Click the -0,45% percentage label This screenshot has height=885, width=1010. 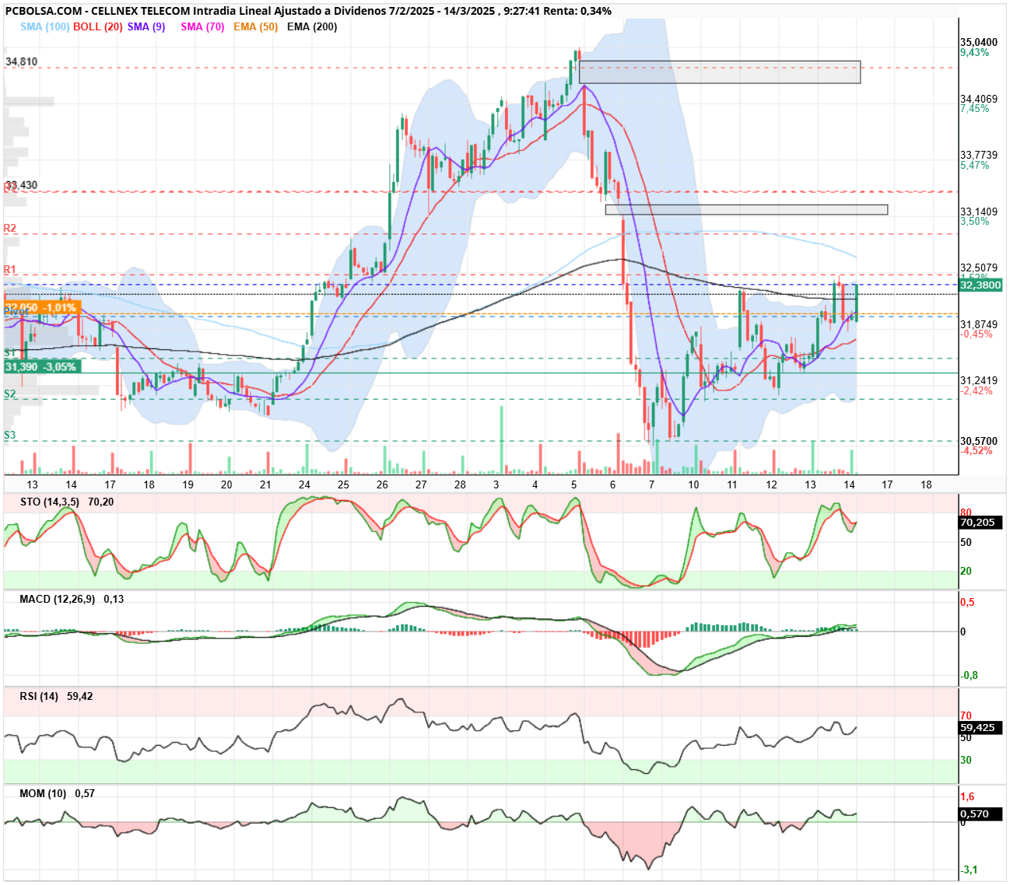coord(977,334)
